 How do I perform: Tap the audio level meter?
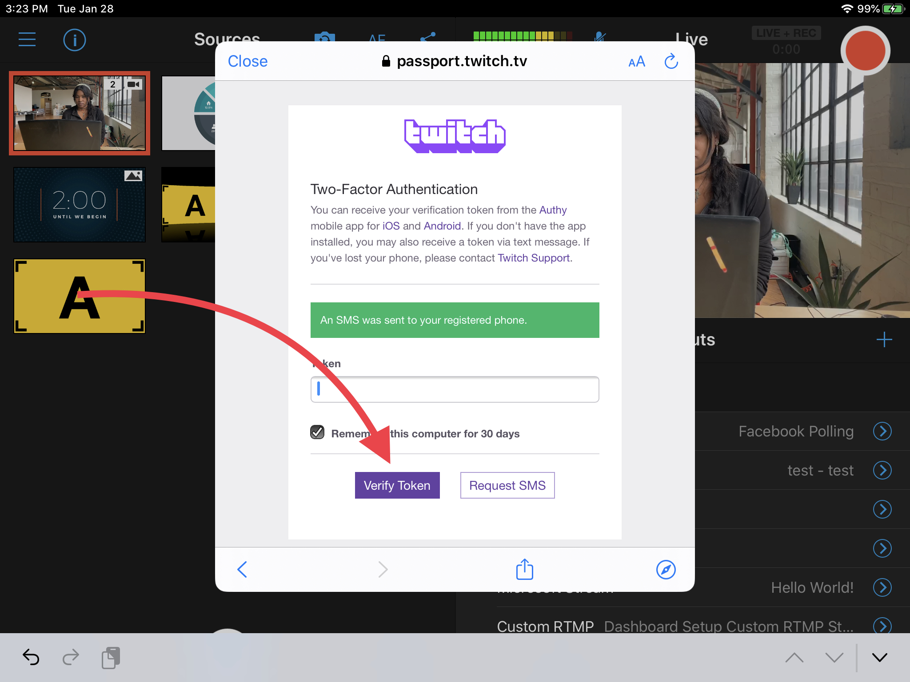pos(522,36)
